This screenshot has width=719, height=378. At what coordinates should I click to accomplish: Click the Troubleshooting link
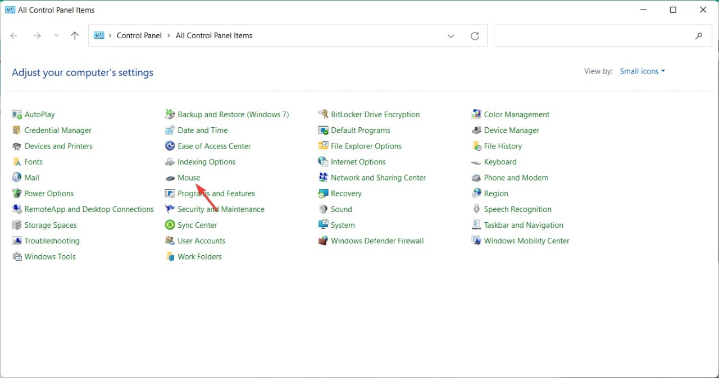tap(52, 241)
